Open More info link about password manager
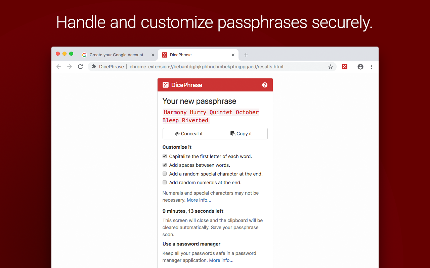The image size is (430, 268). pyautogui.click(x=221, y=260)
